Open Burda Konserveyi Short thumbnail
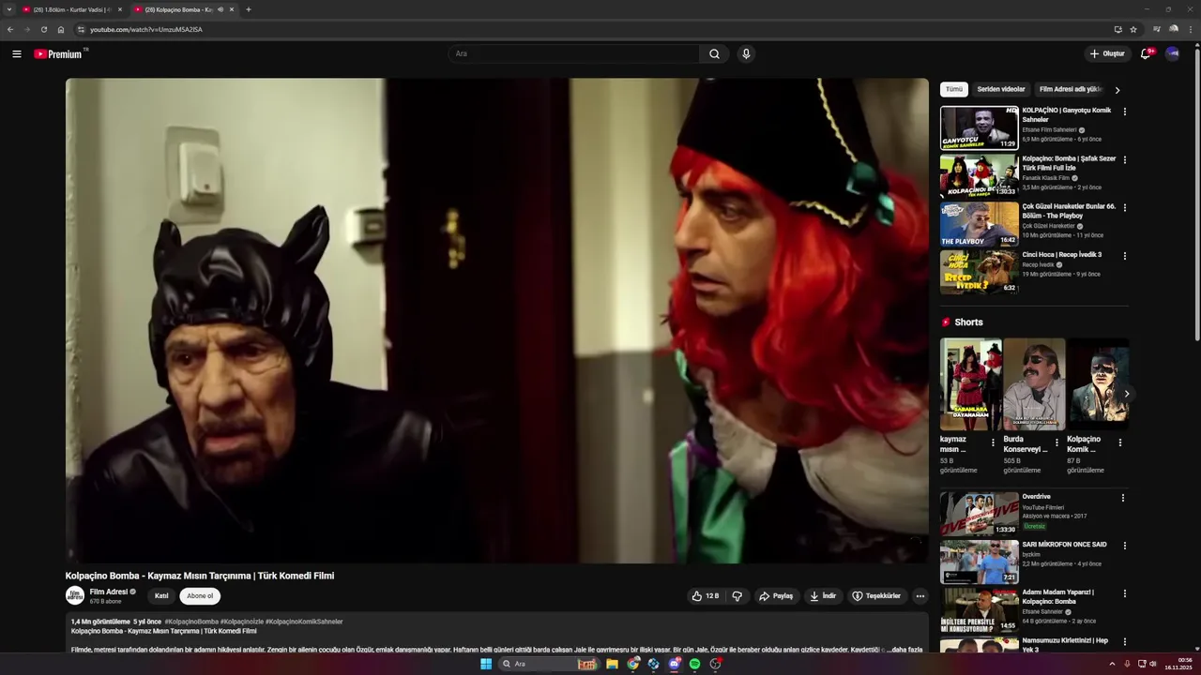The image size is (1201, 675). click(1034, 384)
